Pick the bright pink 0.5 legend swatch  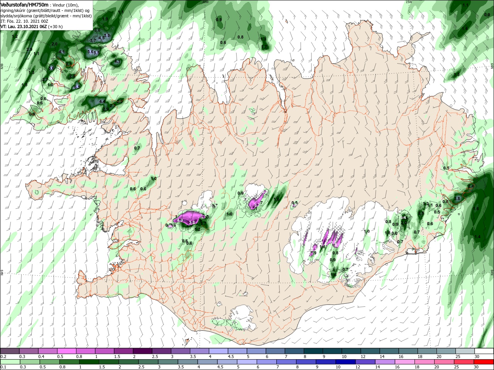[x=66, y=351]
